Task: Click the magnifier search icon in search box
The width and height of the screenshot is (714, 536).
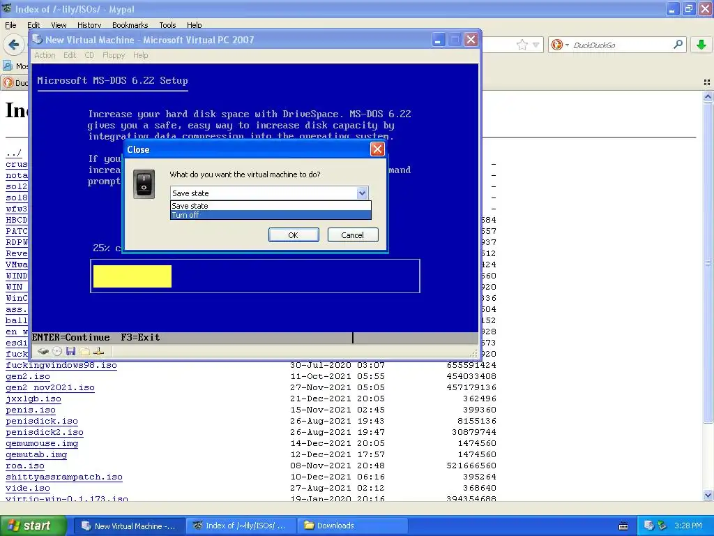Action: point(678,44)
